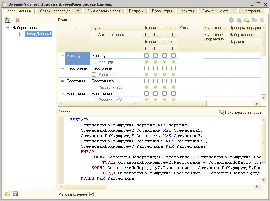Select НаборДанных1 in the tree
This screenshot has width=270, height=201.
(38, 34)
